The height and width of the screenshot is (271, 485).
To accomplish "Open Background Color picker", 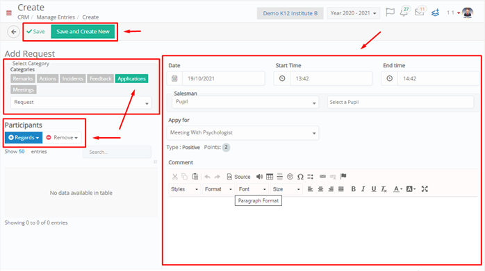I will click(411, 189).
